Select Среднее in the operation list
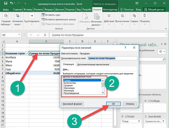The height and width of the screenshot is (128, 169). [82, 86]
